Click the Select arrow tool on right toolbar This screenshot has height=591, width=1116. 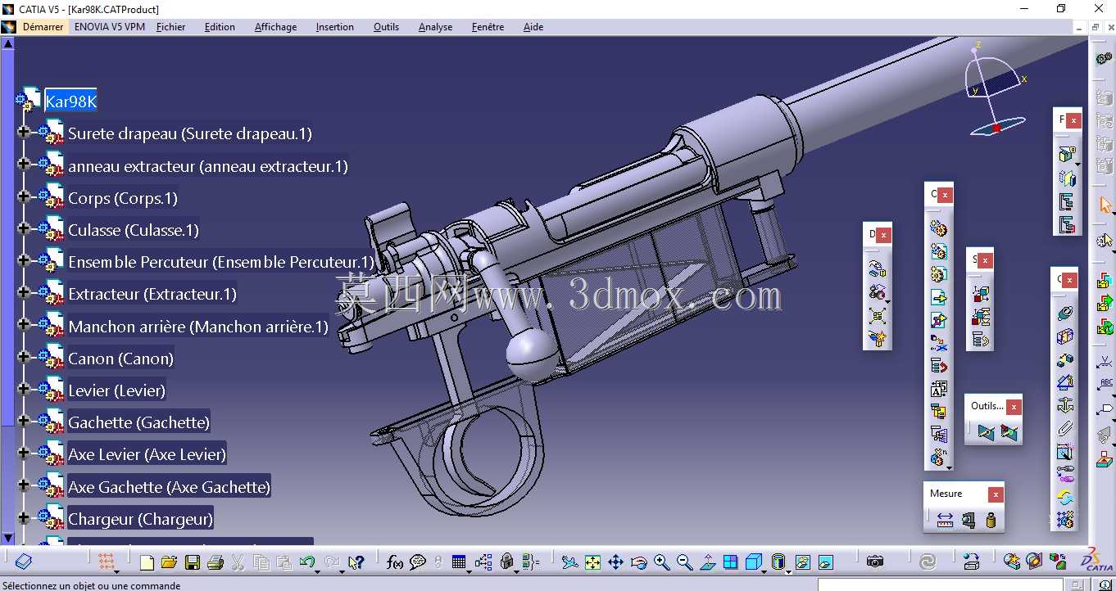click(1105, 205)
